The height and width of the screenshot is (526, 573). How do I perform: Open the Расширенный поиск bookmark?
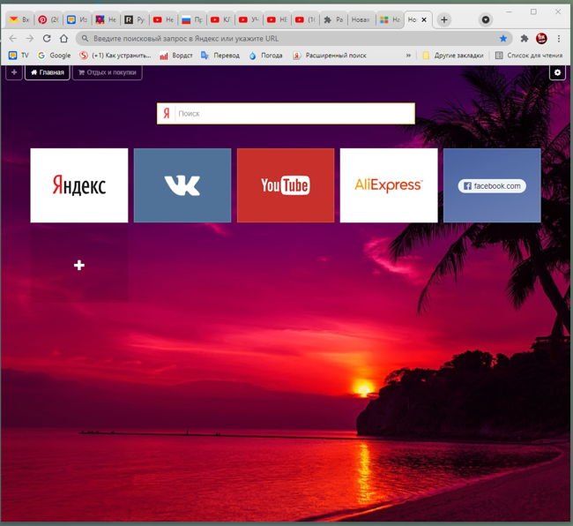pos(330,56)
